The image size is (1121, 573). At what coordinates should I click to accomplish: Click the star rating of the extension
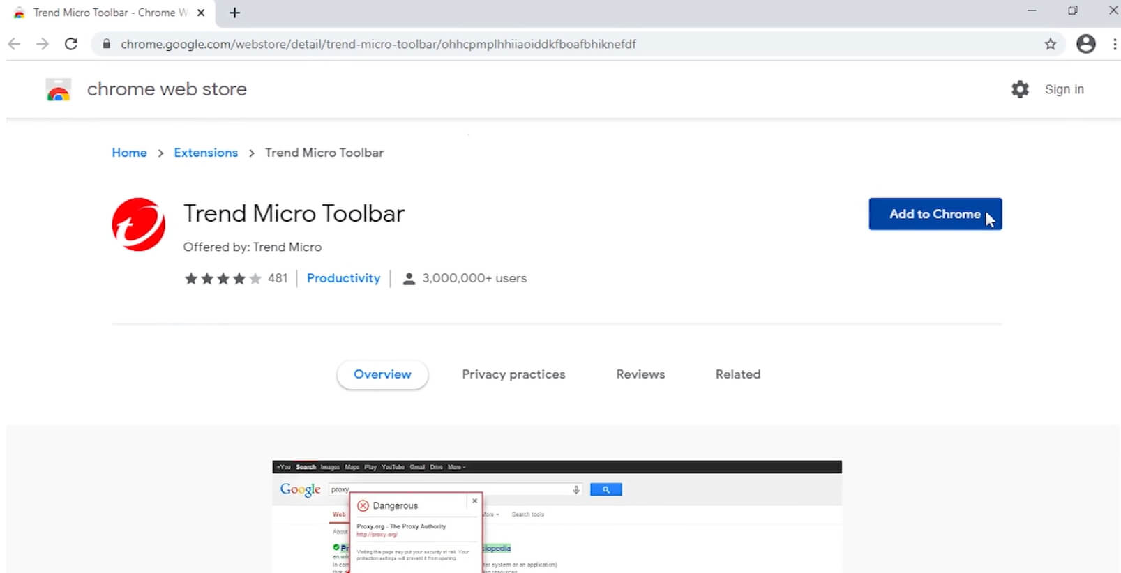[223, 279]
